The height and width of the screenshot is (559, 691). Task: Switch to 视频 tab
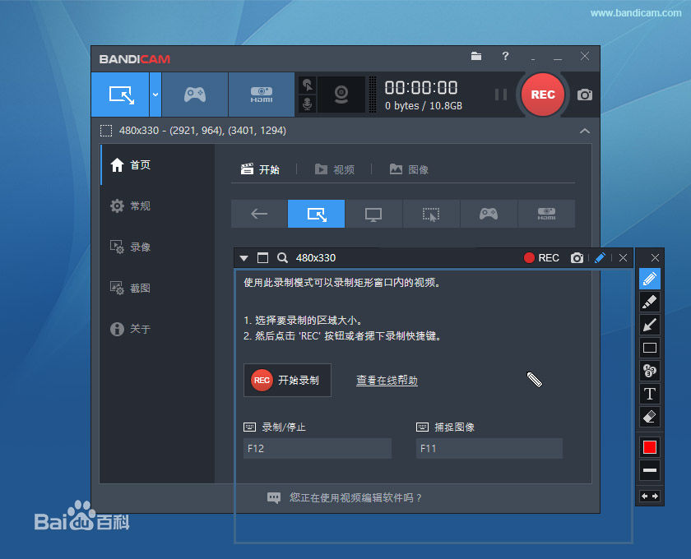(x=335, y=169)
